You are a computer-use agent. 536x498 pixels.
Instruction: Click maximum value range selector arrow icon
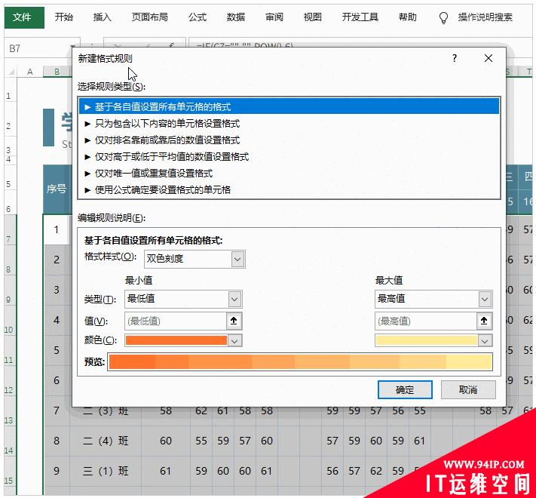click(485, 321)
